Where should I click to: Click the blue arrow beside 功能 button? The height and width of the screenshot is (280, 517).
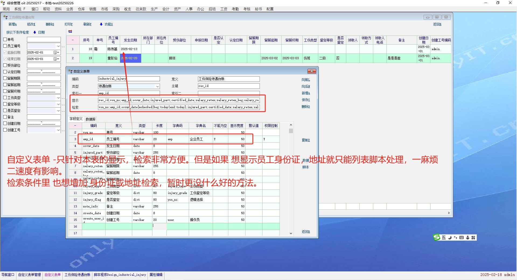[101, 24]
